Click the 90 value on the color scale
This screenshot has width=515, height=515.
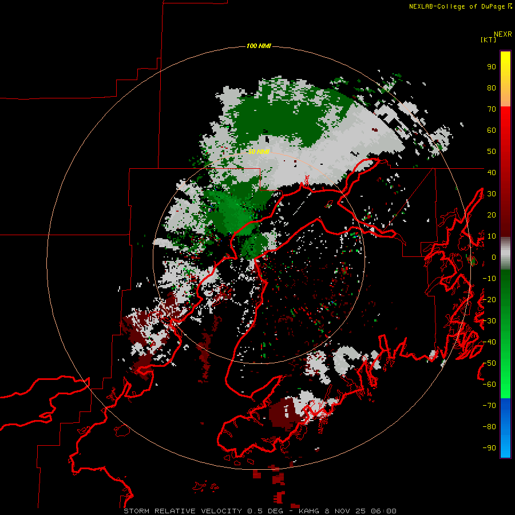pyautogui.click(x=492, y=67)
